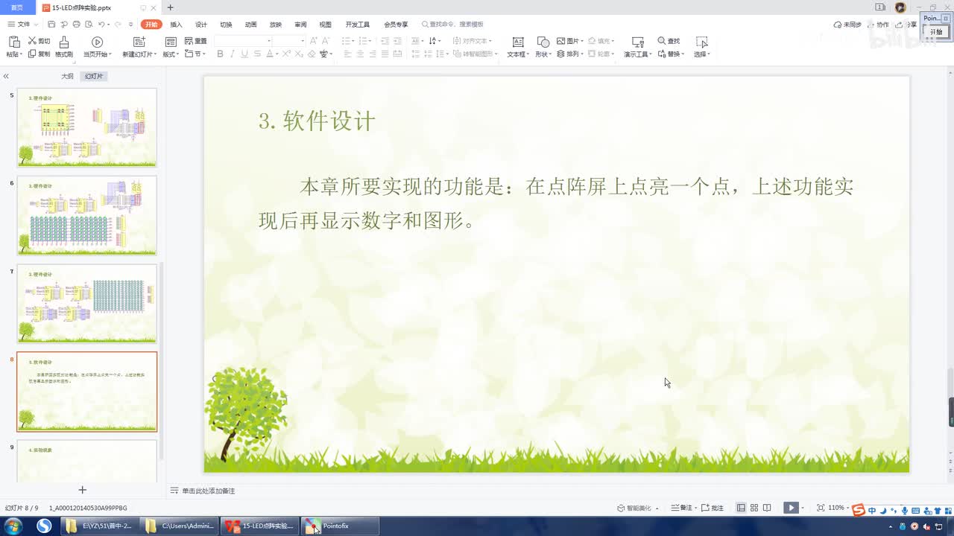The width and height of the screenshot is (954, 536).
Task: Click the Windows Start button
Action: pyautogui.click(x=13, y=526)
